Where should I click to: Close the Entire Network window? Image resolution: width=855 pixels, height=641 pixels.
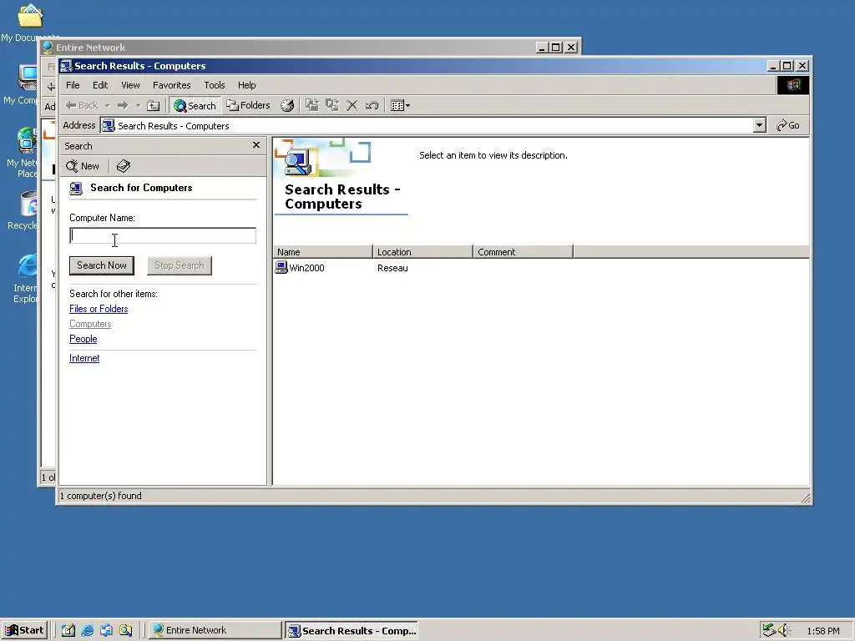pyautogui.click(x=571, y=48)
